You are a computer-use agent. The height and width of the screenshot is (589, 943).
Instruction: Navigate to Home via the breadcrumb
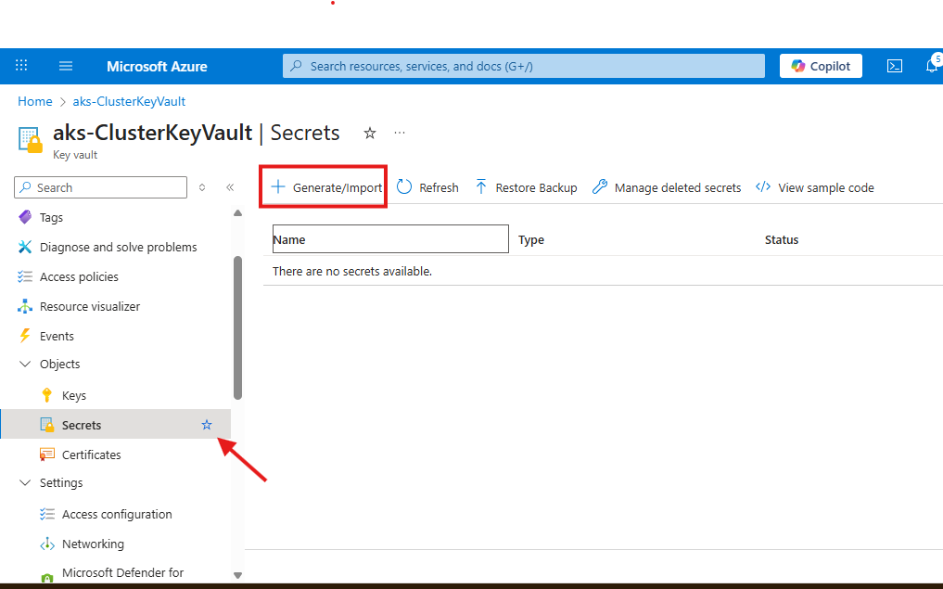(x=34, y=101)
